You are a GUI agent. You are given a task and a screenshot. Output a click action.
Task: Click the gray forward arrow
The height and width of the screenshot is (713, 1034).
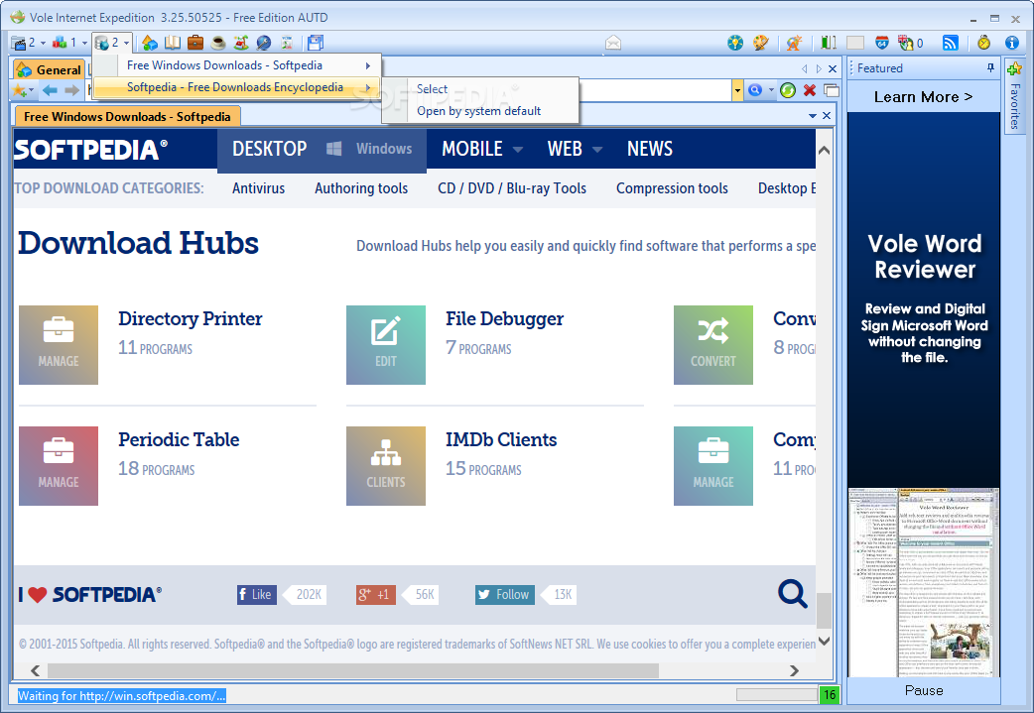[71, 90]
